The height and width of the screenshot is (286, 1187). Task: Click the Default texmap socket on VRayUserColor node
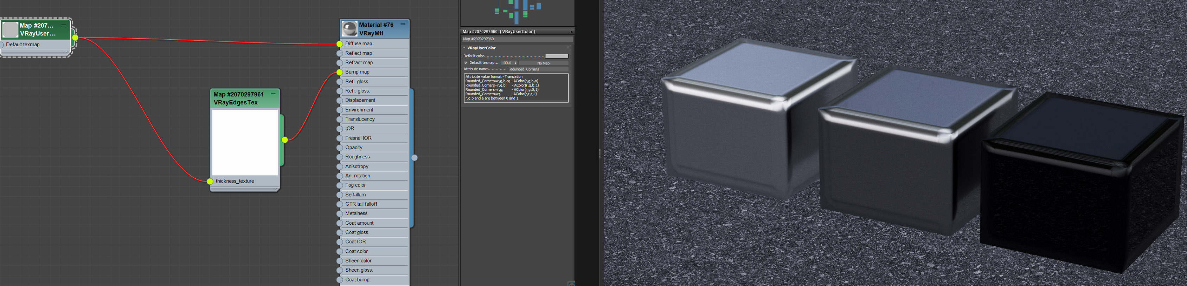(1, 45)
